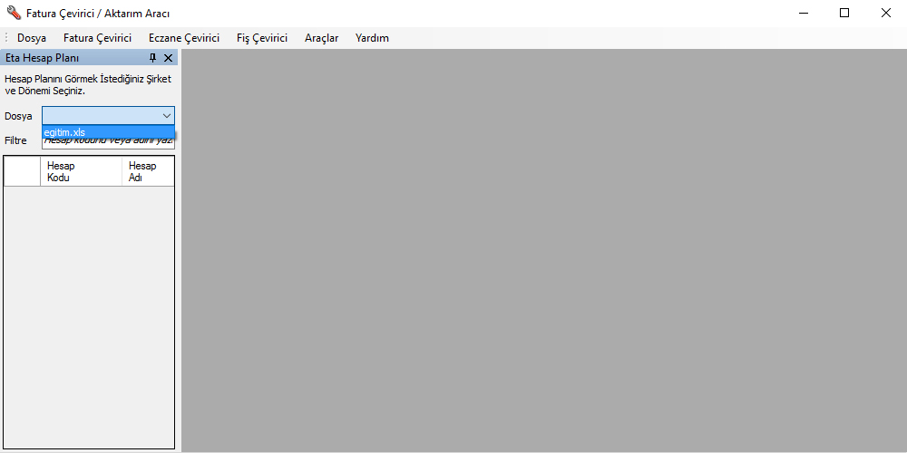
Task: Open the Araçlar menu
Action: click(322, 38)
